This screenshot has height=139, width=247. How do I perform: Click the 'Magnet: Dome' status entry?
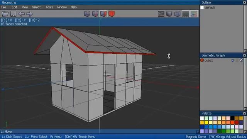click(196, 137)
